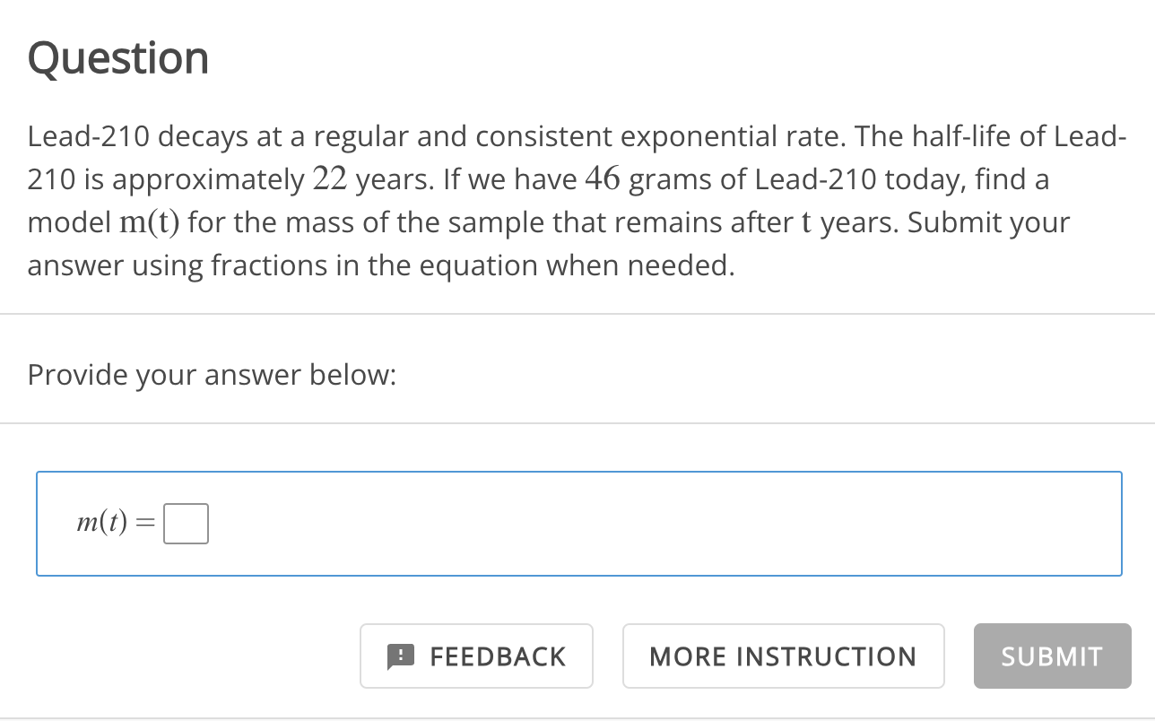Click the exclamation icon inside FEEDBACK button
This screenshot has height=721, width=1155.
pyautogui.click(x=401, y=656)
